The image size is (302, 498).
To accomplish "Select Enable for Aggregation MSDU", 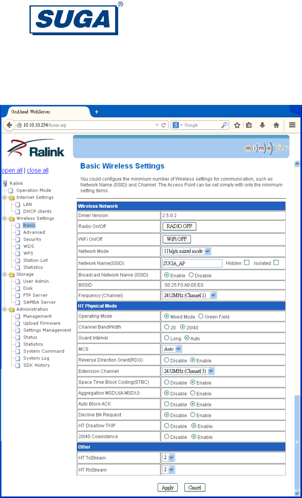I will tap(193, 393).
